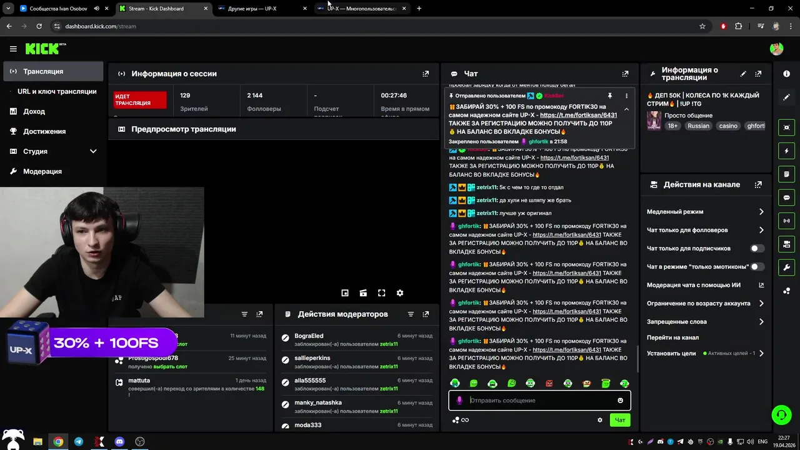The width and height of the screenshot is (800, 450).
Task: Open the hamburger menu beside the KICK logo
Action: pos(13,49)
